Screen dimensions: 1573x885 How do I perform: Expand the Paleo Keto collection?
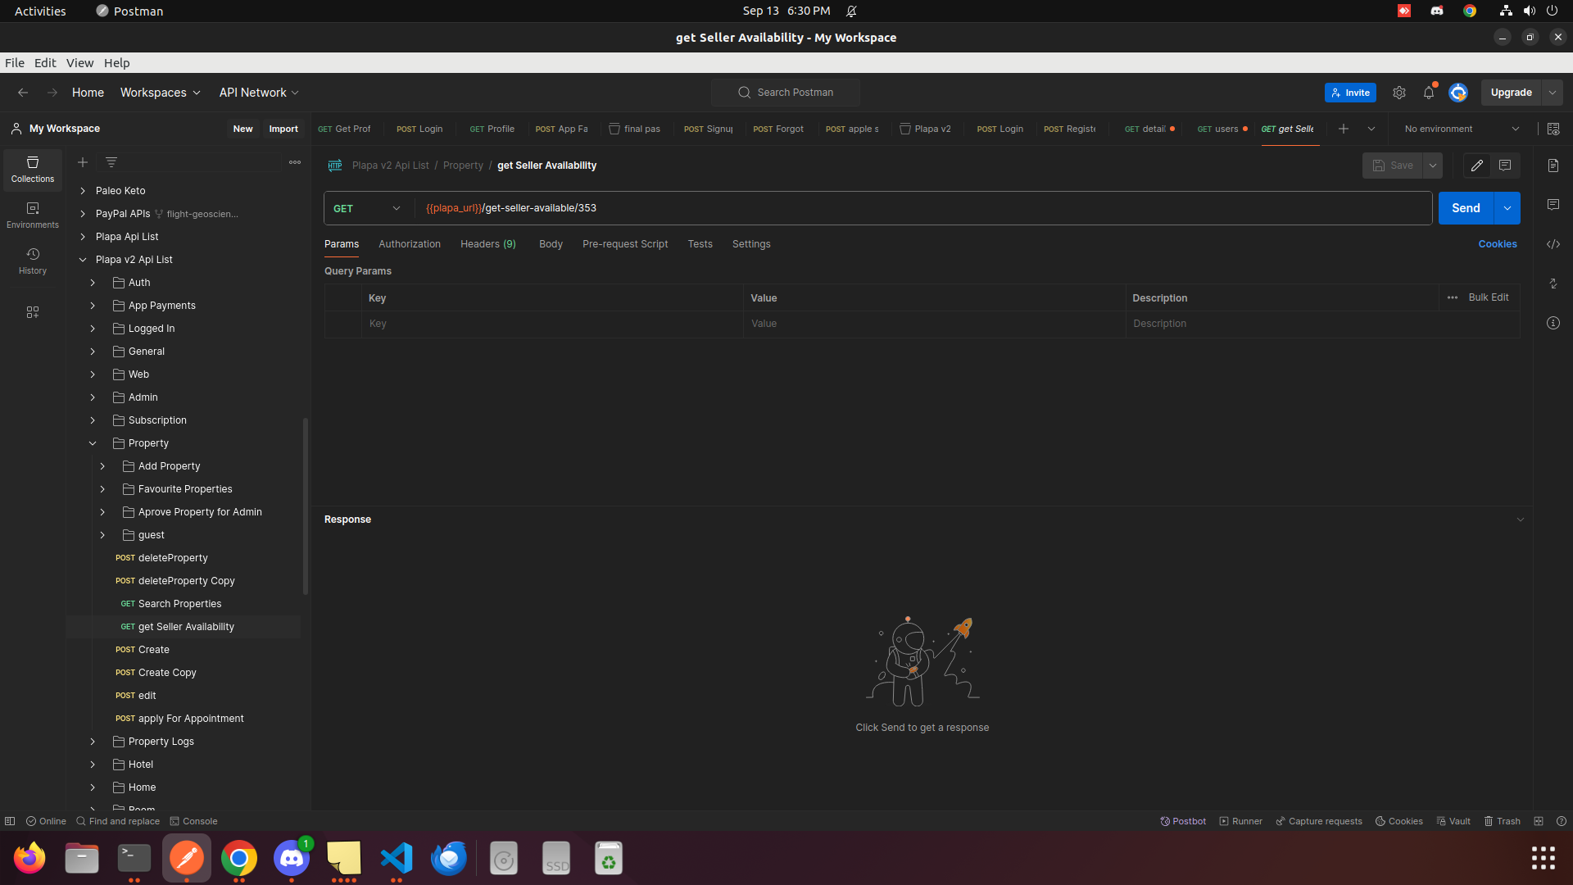83,191
